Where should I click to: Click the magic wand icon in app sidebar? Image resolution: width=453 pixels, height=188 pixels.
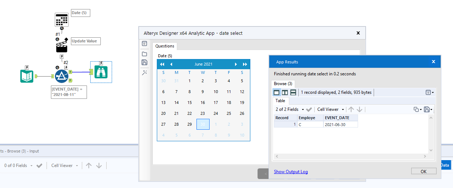point(144,72)
